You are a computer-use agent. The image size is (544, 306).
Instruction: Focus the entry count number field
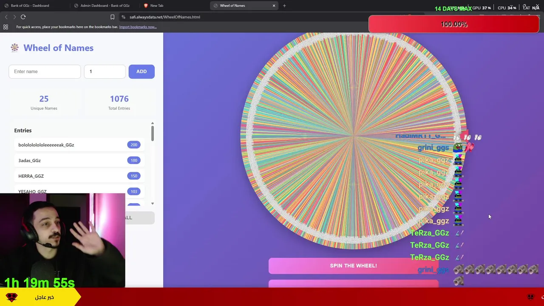pos(105,71)
